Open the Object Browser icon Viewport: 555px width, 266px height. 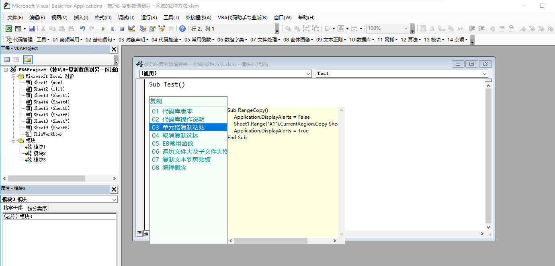tap(162, 29)
